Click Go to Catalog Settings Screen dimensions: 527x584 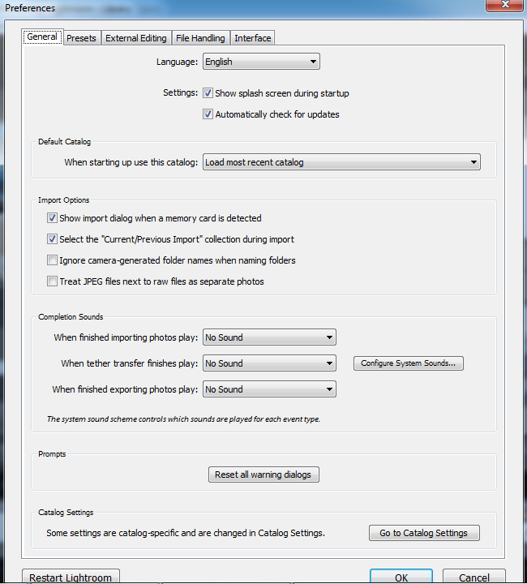pyautogui.click(x=423, y=533)
